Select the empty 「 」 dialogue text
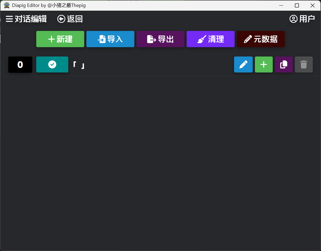Image resolution: width=321 pixels, height=251 pixels. [x=79, y=65]
